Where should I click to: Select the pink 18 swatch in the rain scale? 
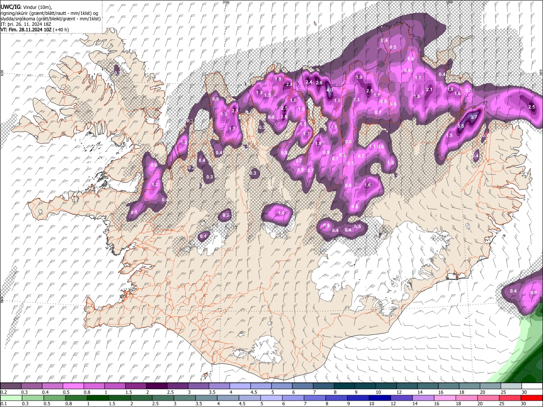[x=467, y=398]
